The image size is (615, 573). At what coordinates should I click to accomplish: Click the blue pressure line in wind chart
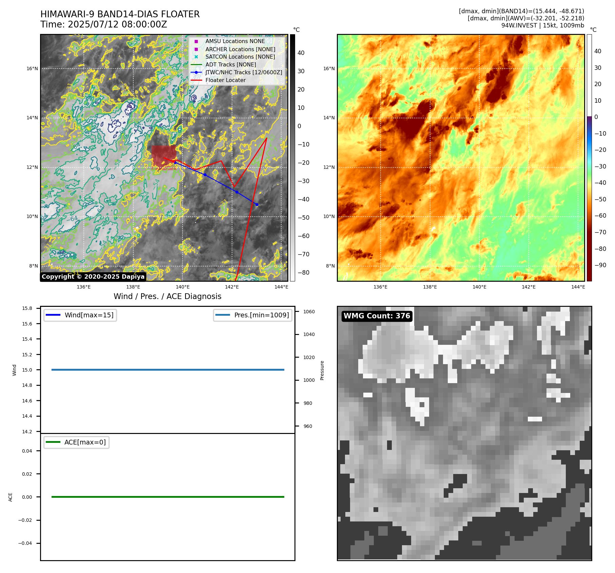168,370
